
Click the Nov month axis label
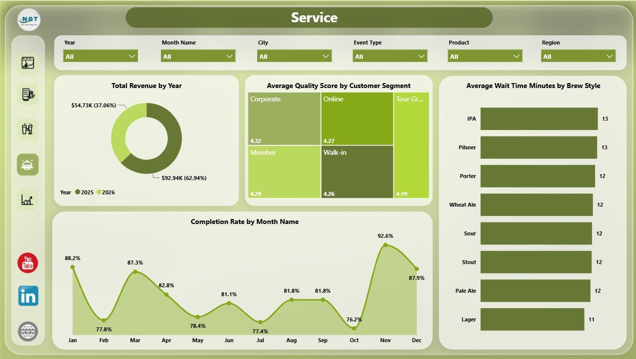(x=386, y=341)
